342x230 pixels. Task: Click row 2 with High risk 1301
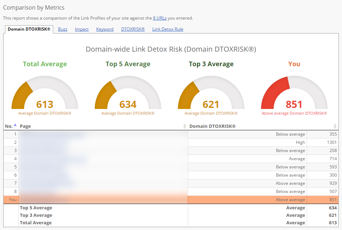pyautogui.click(x=171, y=142)
